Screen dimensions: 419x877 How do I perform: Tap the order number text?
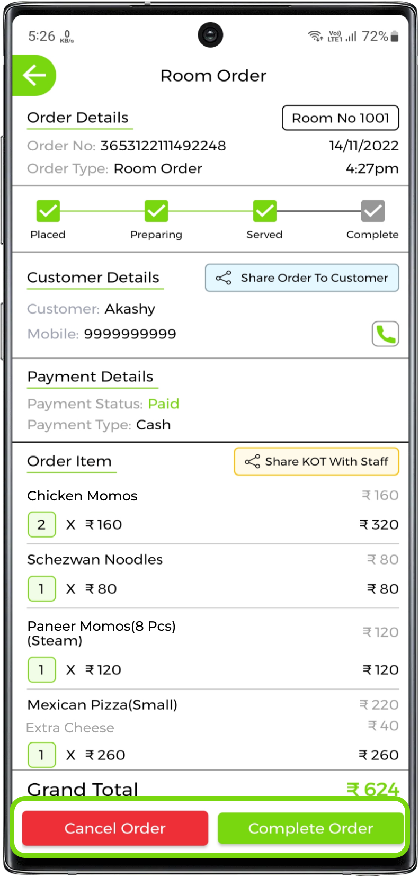[163, 146]
